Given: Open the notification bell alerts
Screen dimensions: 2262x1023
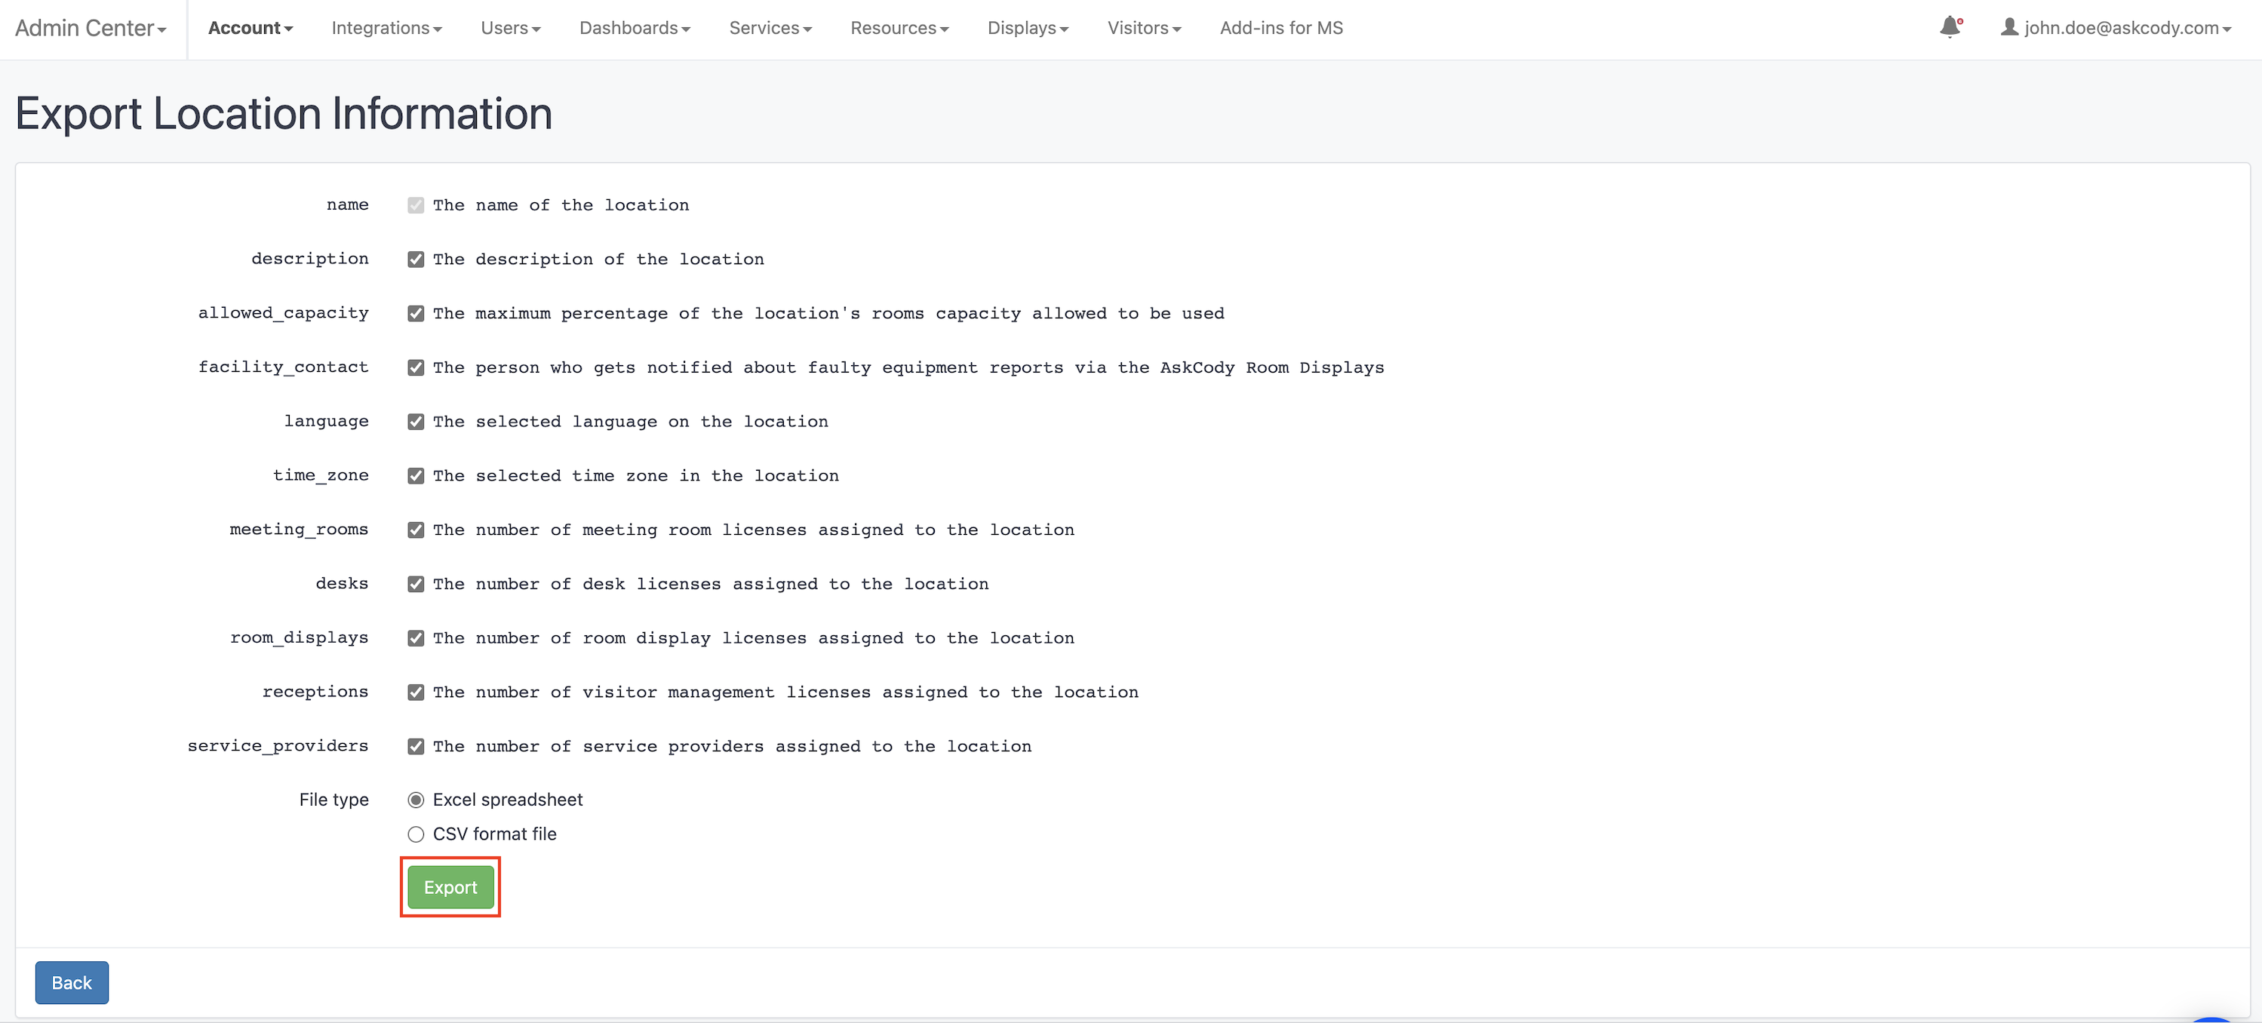Looking at the screenshot, I should (1950, 27).
